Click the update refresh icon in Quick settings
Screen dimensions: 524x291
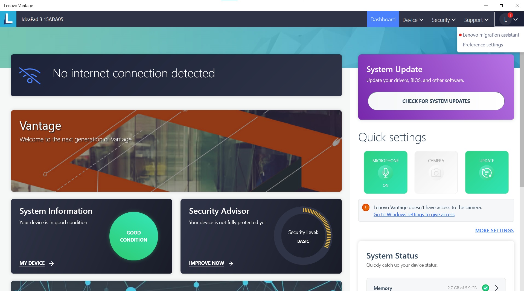pos(487,173)
